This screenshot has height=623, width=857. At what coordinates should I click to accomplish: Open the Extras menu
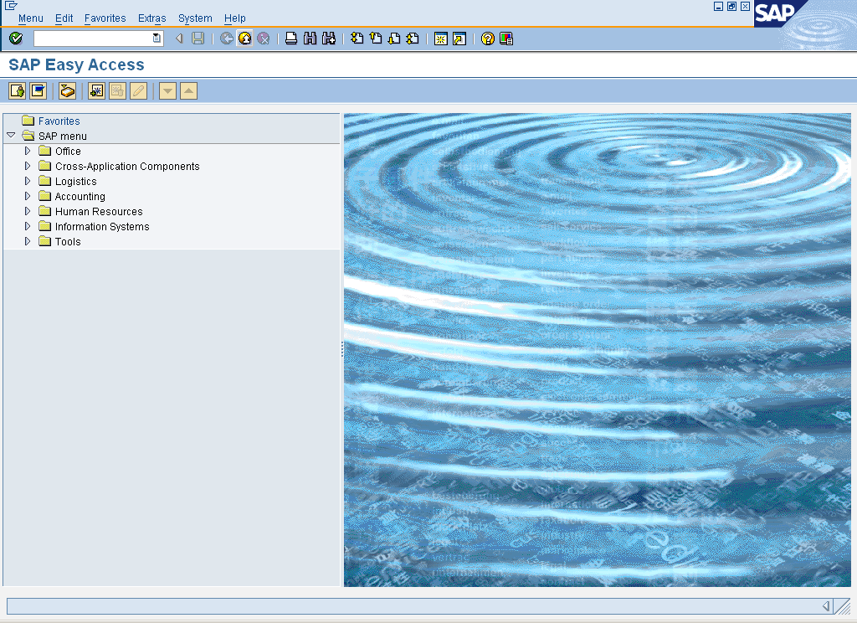click(x=152, y=18)
